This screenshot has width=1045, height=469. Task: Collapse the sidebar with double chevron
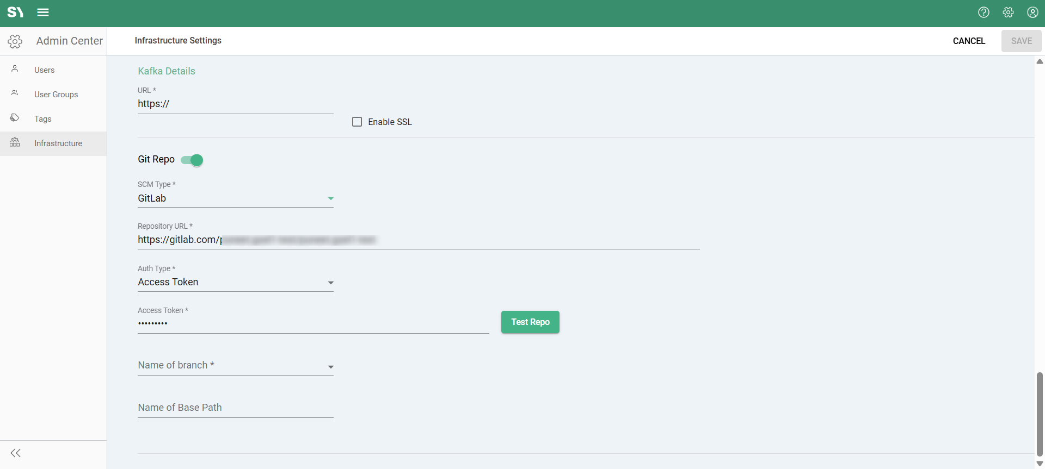(16, 453)
